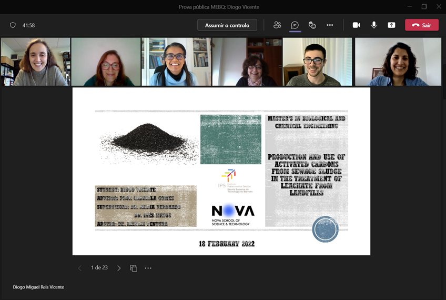Go to the next slide
The height and width of the screenshot is (300, 446).
119,268
